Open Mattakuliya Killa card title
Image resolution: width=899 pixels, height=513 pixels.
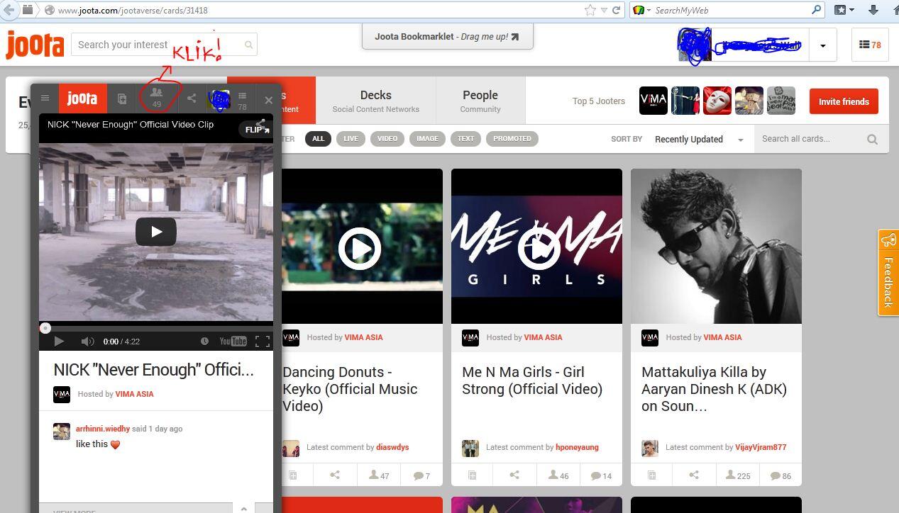click(x=714, y=389)
